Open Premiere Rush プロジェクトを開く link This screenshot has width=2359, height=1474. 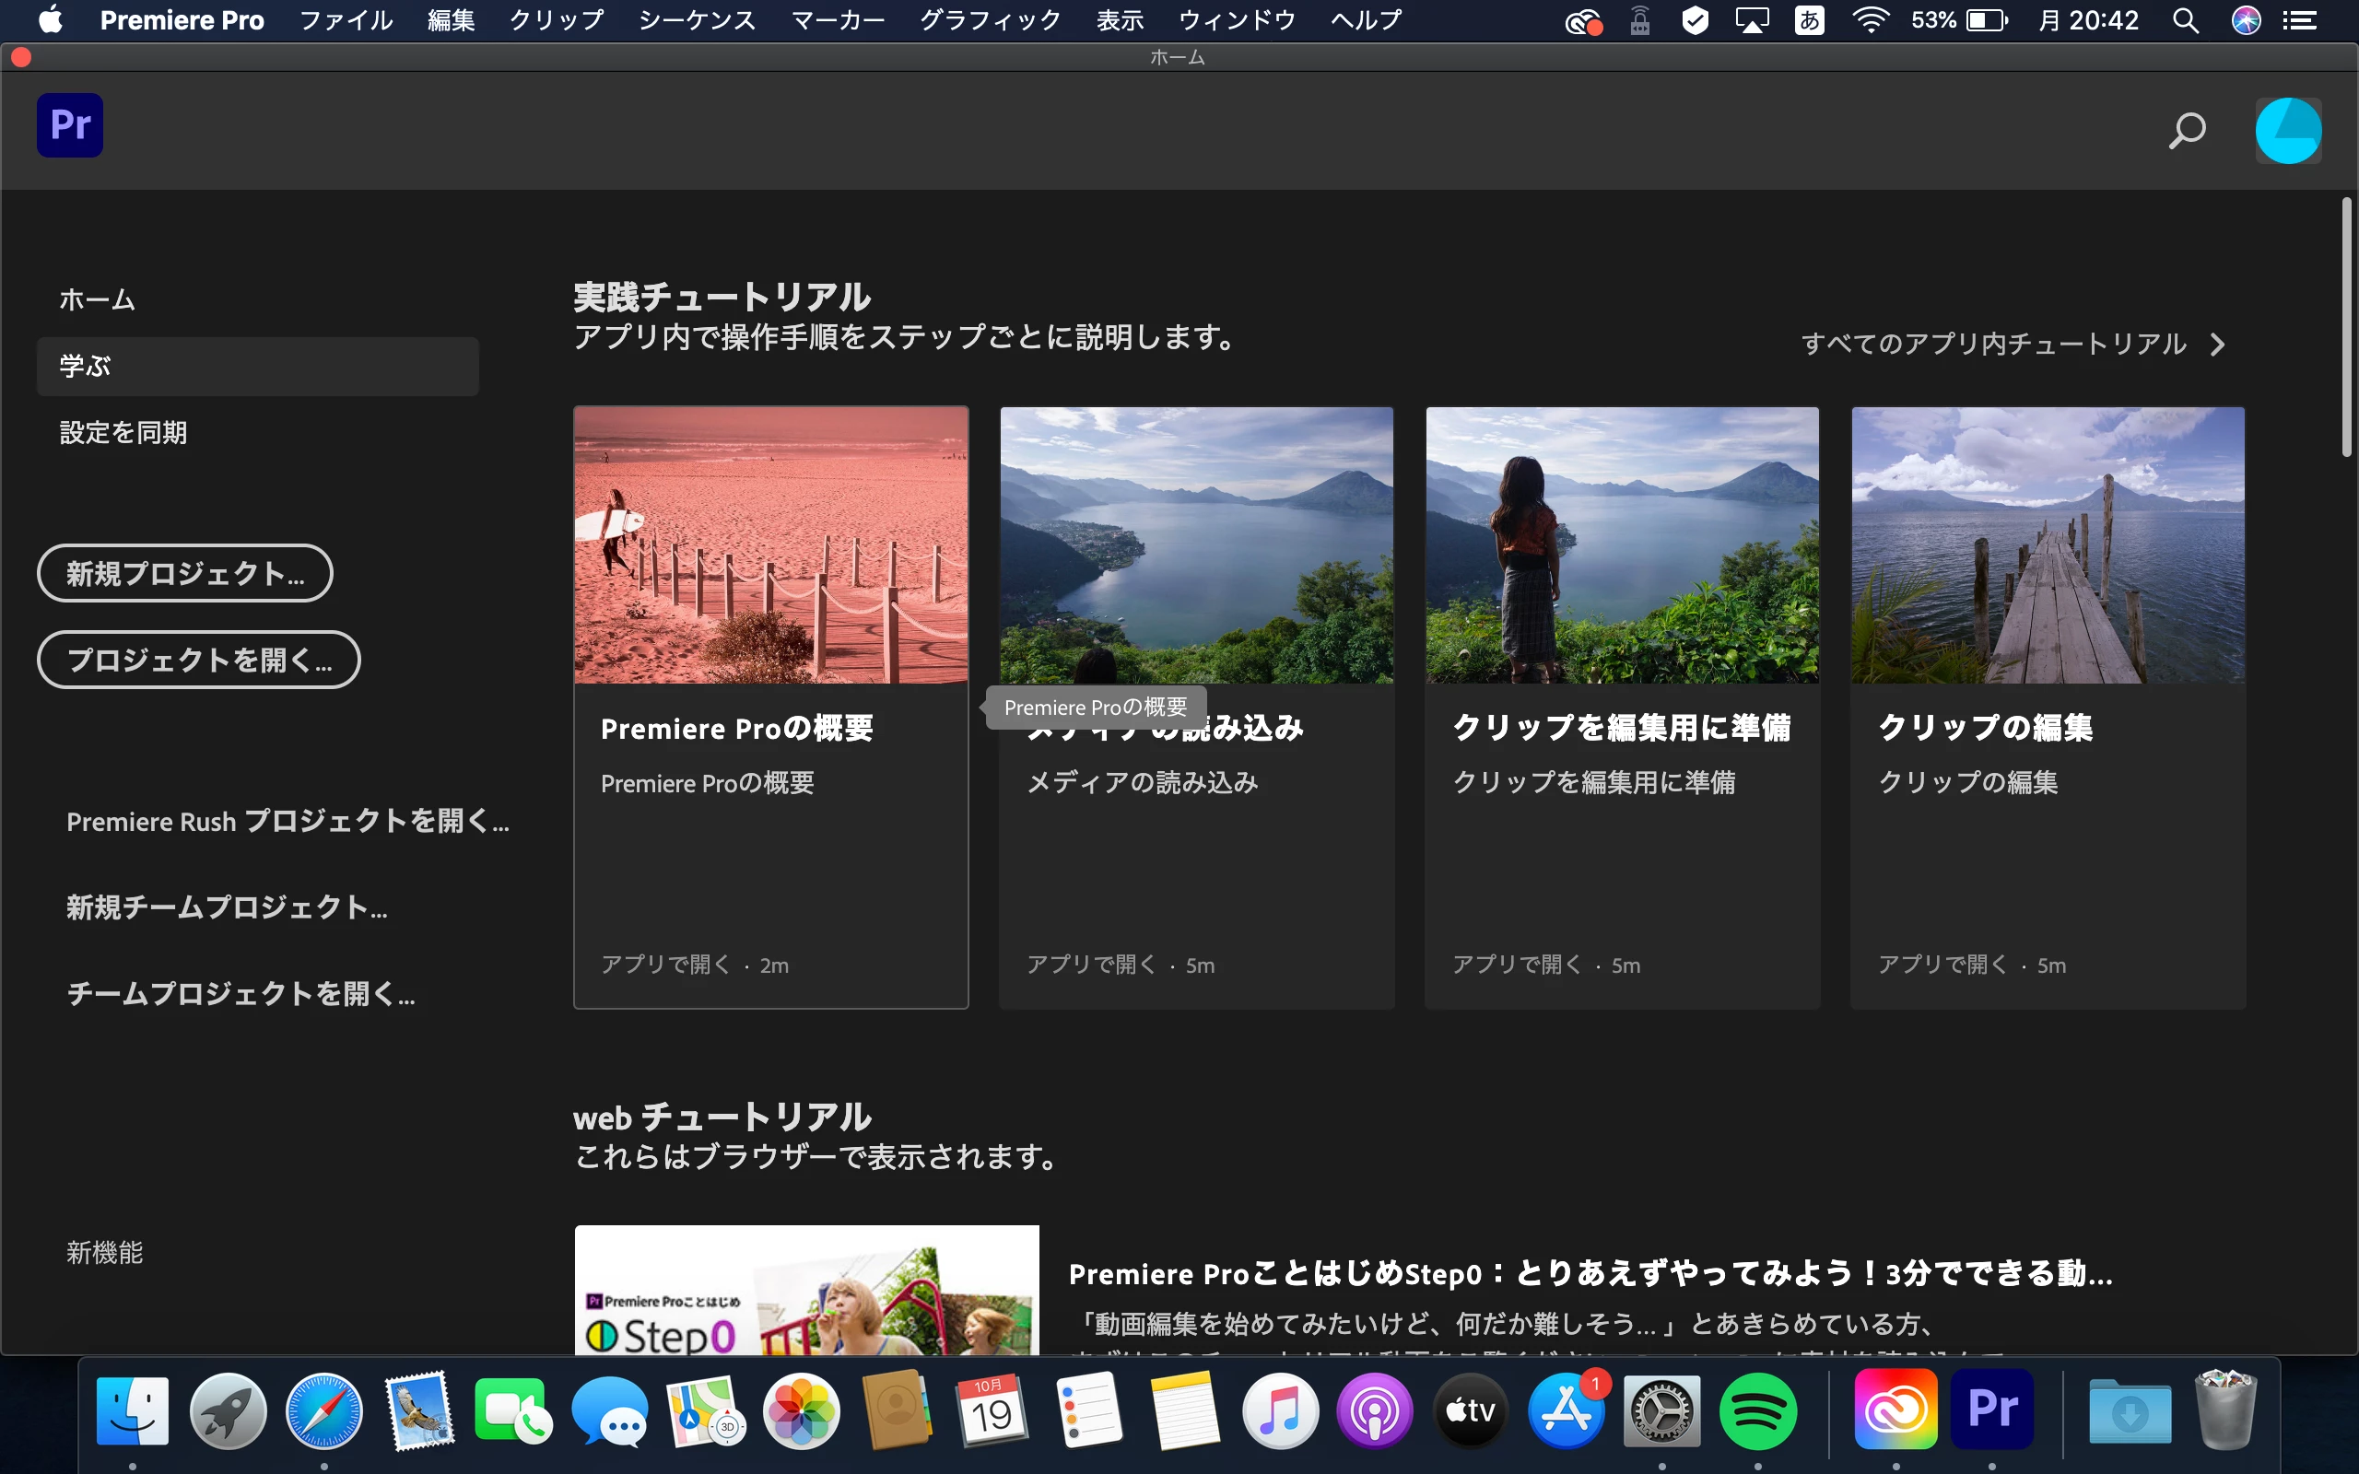click(288, 821)
